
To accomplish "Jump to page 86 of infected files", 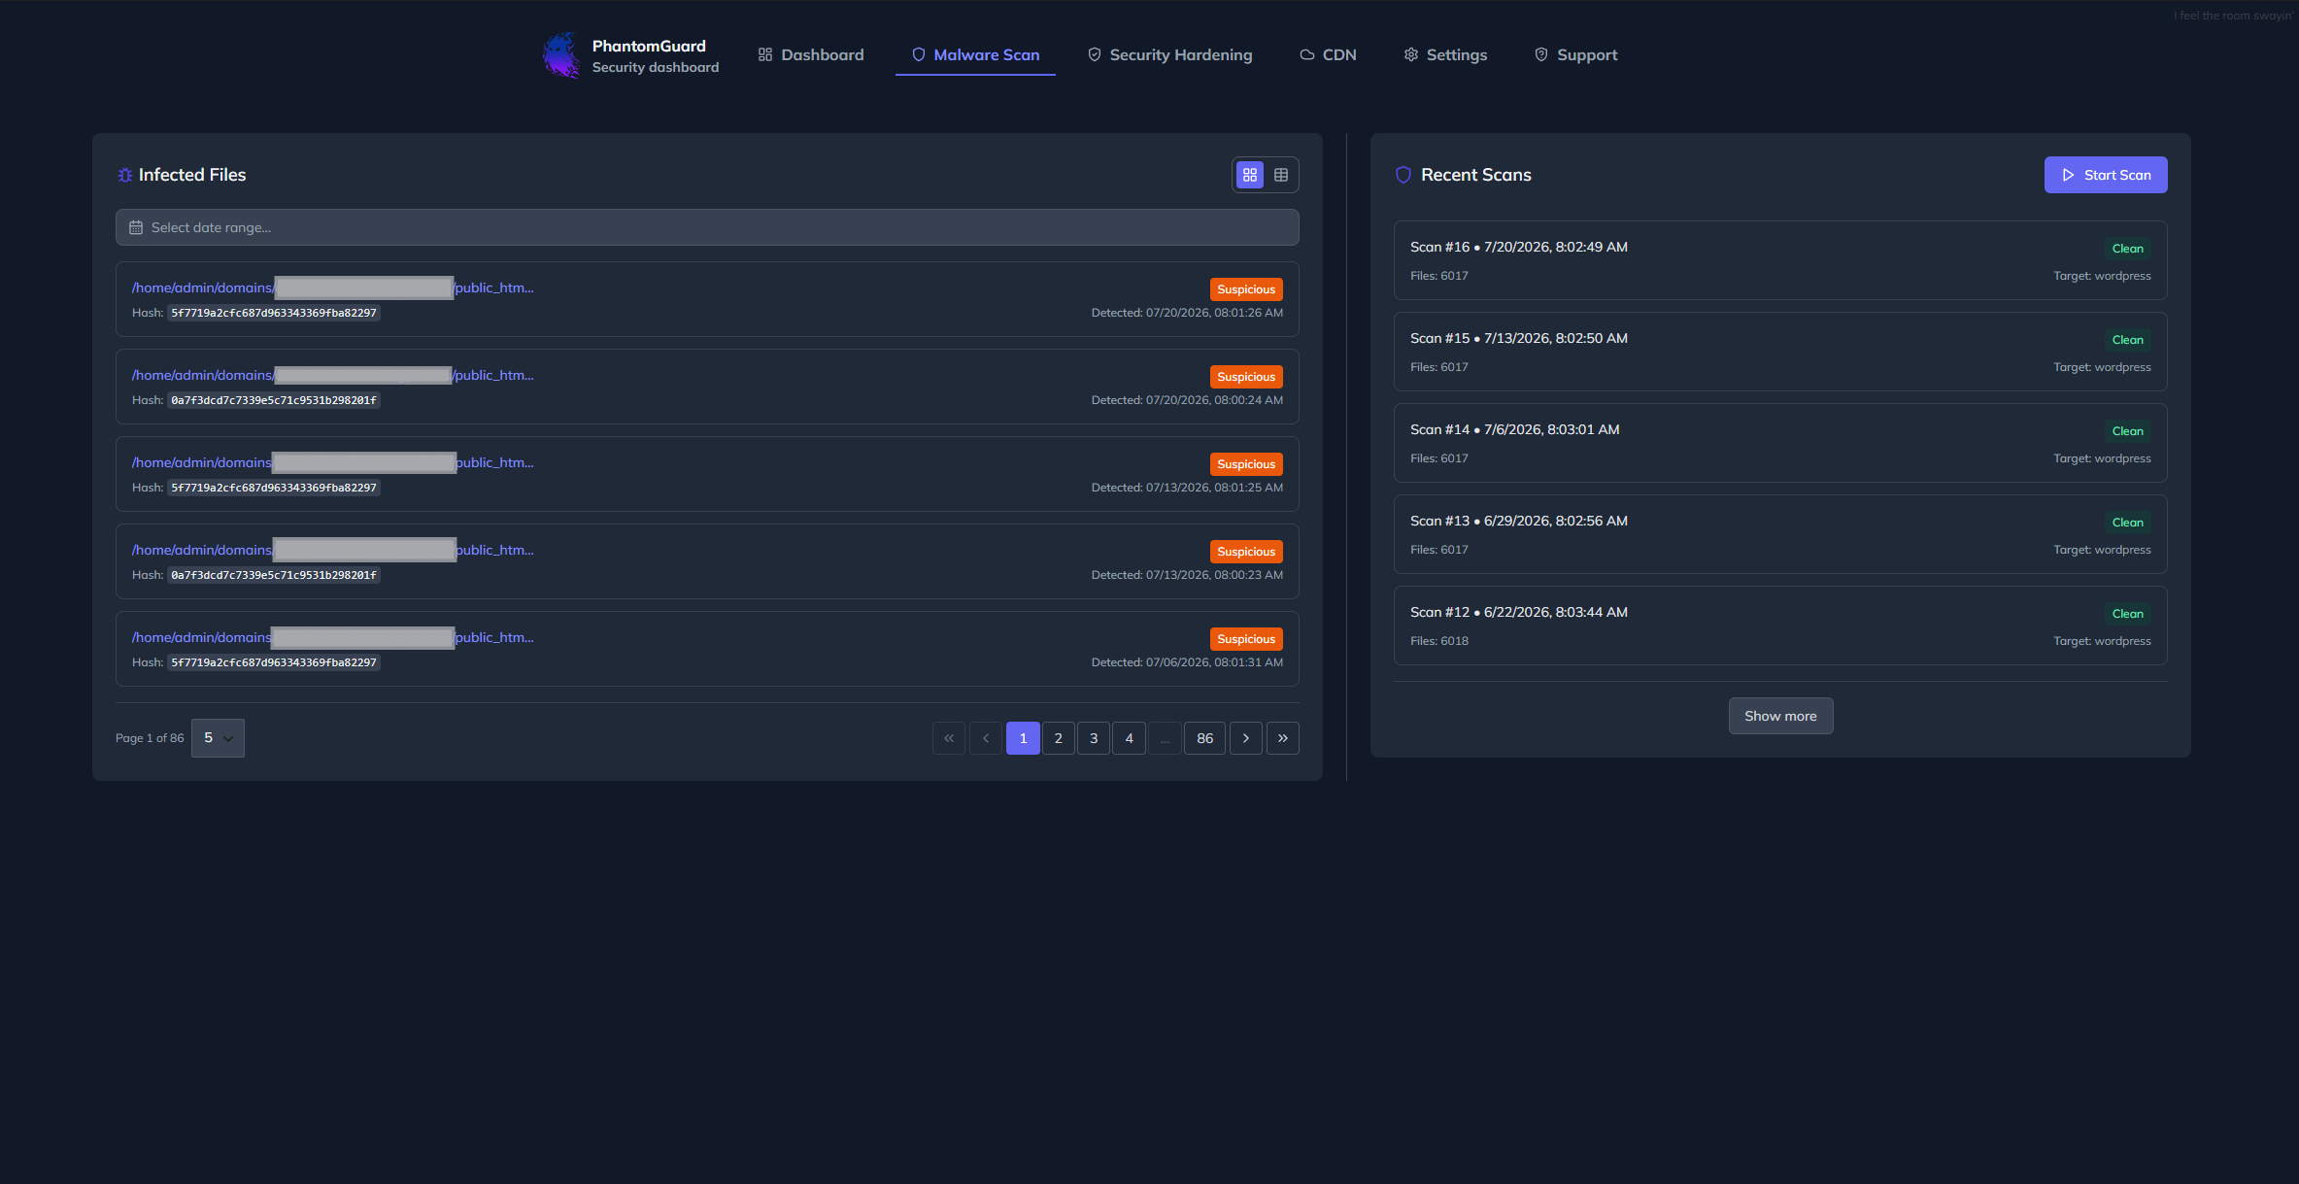I will tap(1205, 738).
